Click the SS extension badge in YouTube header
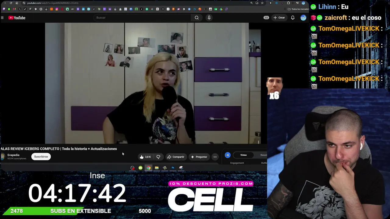 [266, 18]
